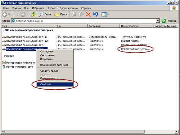Sort by the Имя column header

28,26
